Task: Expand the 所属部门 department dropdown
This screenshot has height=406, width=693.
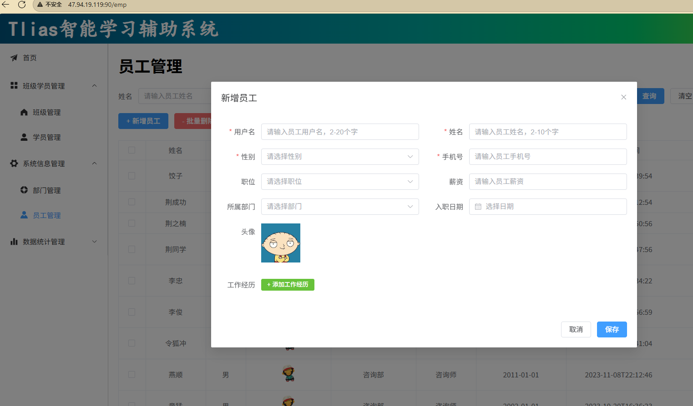Action: [339, 207]
